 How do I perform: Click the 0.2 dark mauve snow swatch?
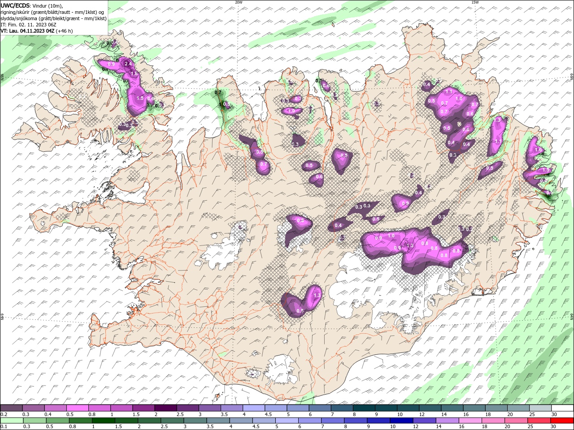click(11, 408)
